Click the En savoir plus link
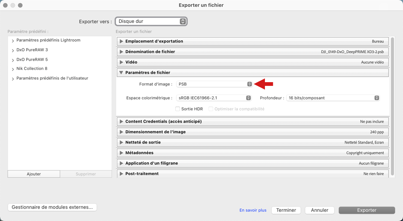 point(253,211)
